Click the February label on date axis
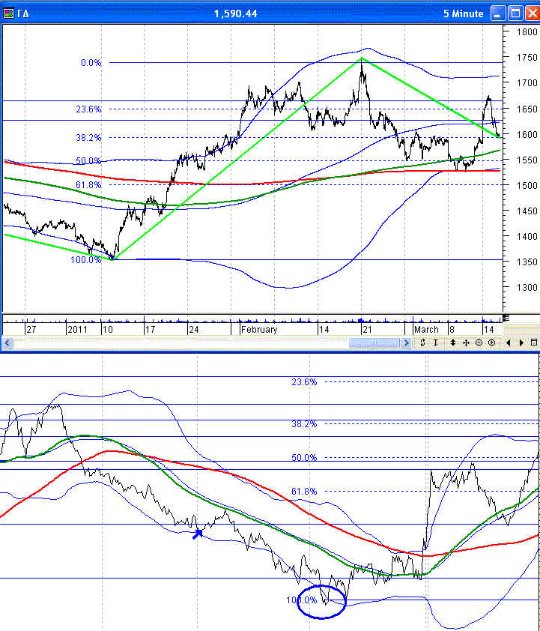Screen dimensions: 540x631 [259, 329]
